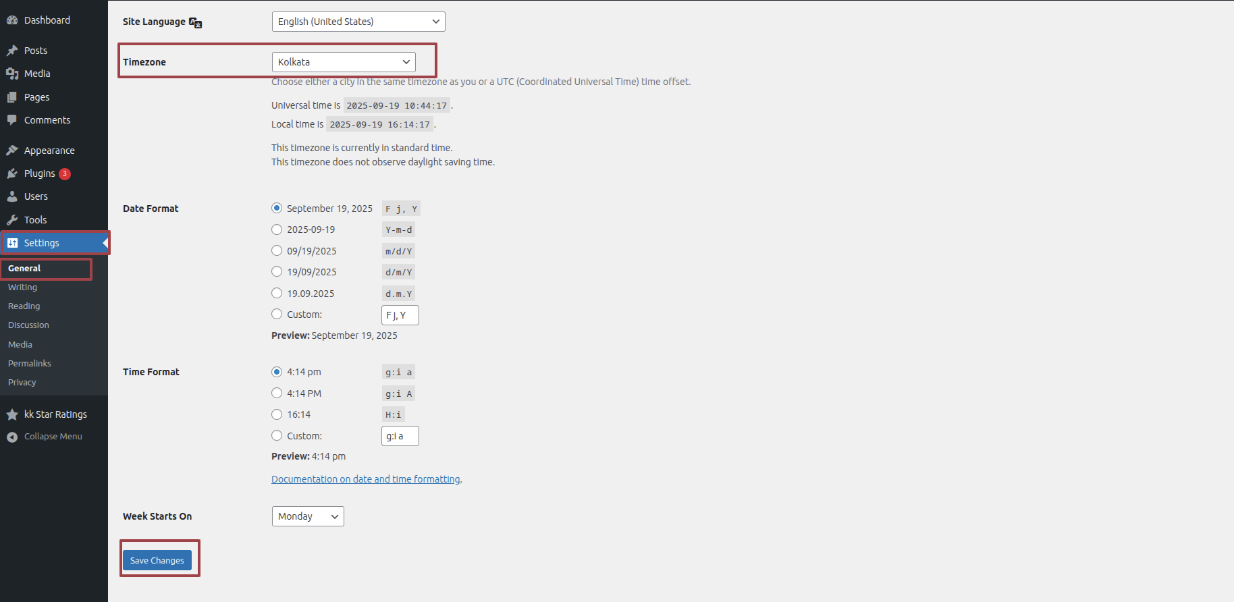Go to Permalinks settings submenu
The image size is (1234, 602).
pos(30,363)
